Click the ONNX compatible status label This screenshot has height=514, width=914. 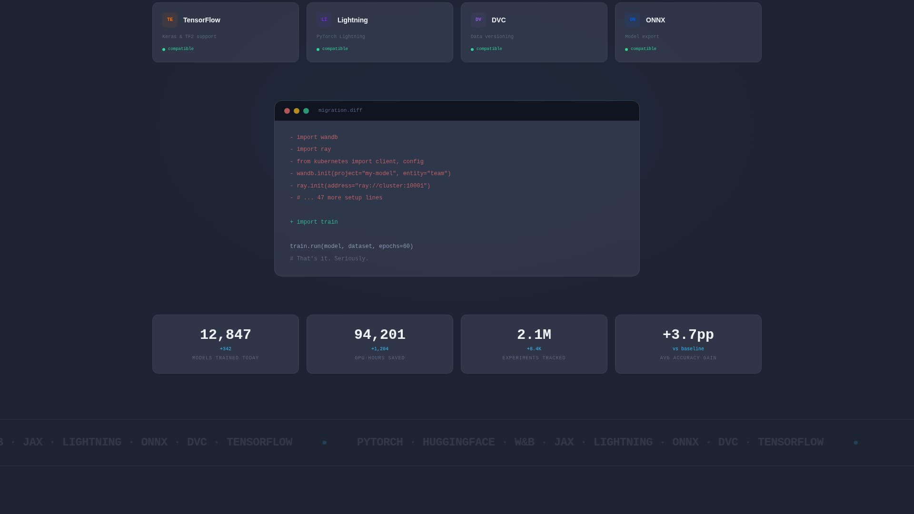coord(644,49)
